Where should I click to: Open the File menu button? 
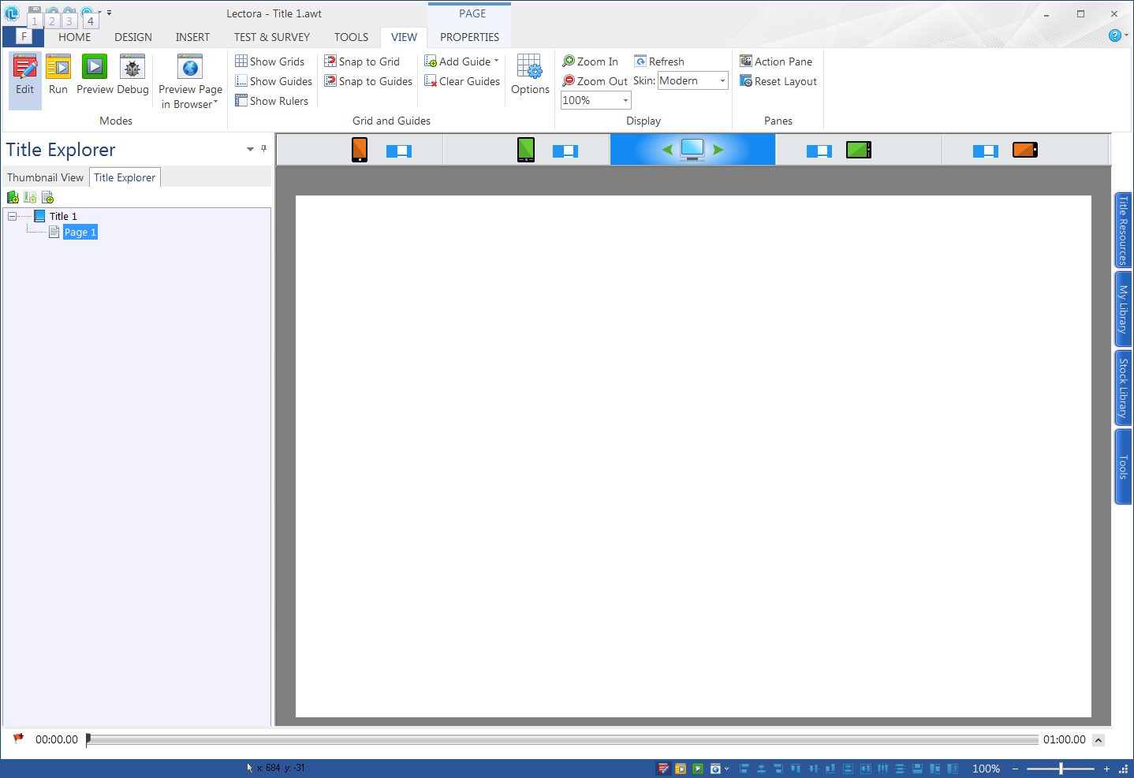(23, 36)
